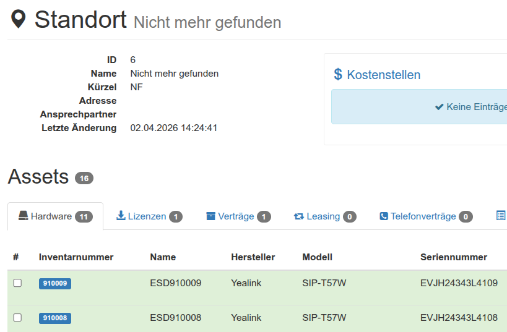This screenshot has height=332, width=507.
Task: Click the name cell ESD910008
Action: [176, 317]
